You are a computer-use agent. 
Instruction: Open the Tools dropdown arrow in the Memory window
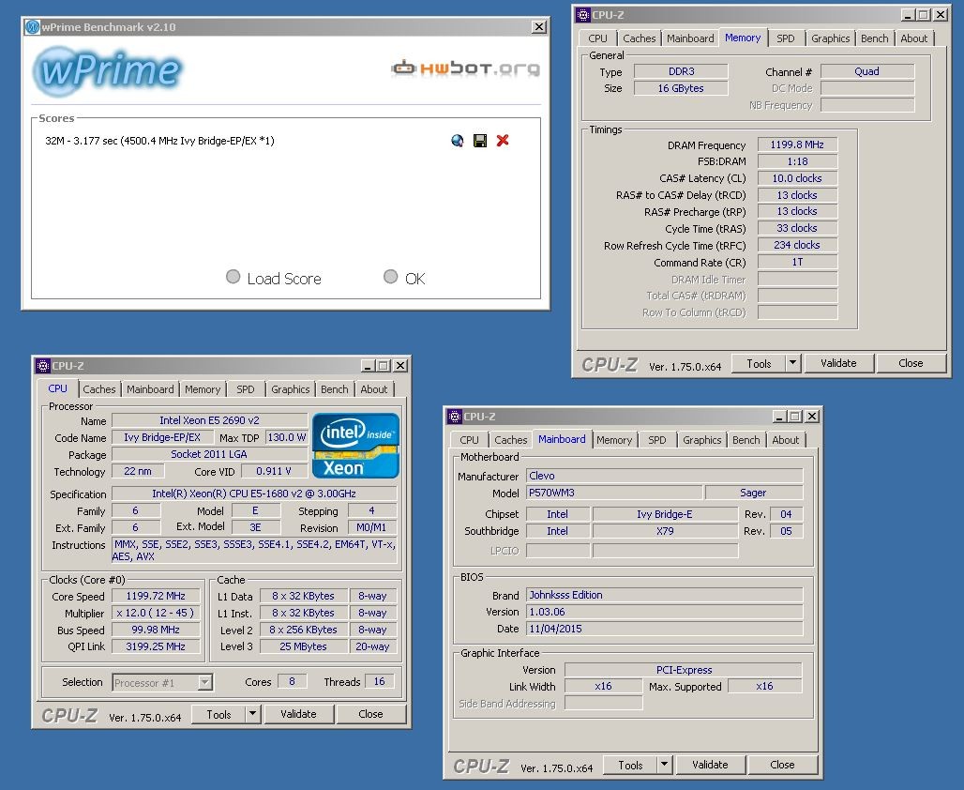tap(793, 363)
